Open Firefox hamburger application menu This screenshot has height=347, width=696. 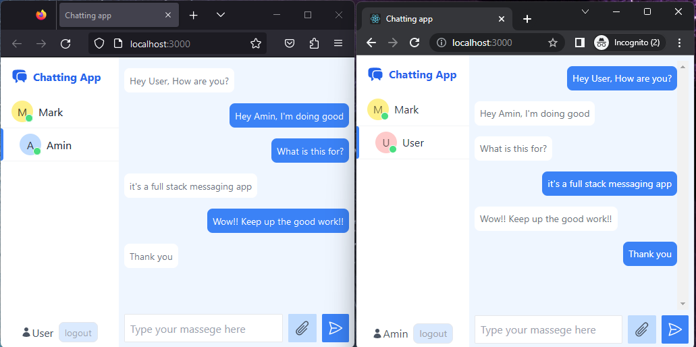click(339, 44)
